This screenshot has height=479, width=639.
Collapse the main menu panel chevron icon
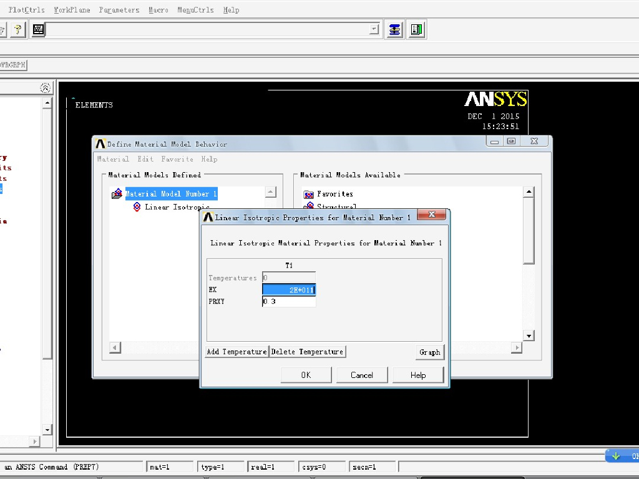pyautogui.click(x=45, y=87)
